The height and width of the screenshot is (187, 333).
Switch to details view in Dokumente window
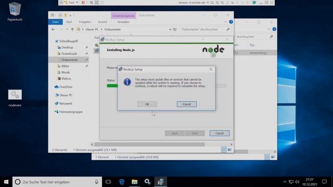[224, 150]
